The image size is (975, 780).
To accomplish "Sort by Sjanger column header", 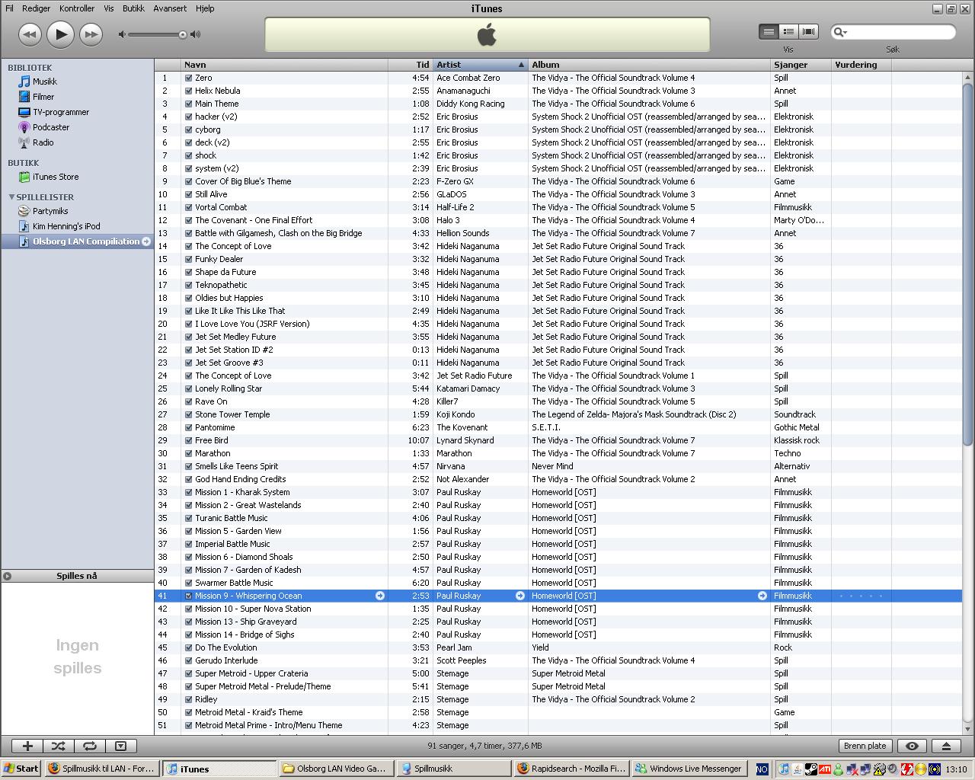I will pyautogui.click(x=801, y=65).
